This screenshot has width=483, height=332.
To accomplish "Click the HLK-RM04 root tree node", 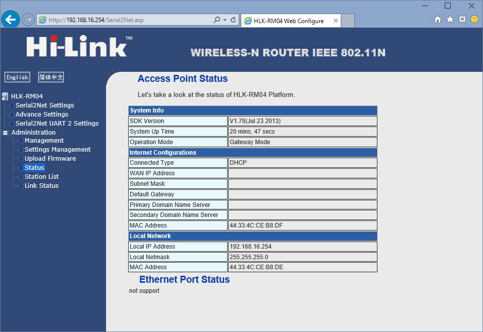I will tap(27, 96).
